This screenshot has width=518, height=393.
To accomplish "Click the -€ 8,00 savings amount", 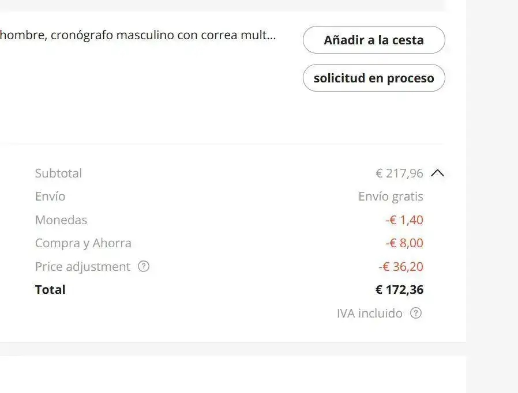I will coord(404,243).
